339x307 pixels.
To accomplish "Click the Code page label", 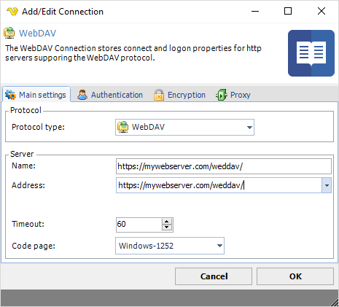I will coord(34,246).
